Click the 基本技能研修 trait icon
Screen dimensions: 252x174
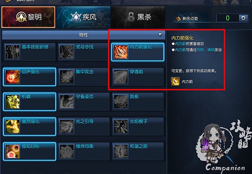(x=12, y=52)
